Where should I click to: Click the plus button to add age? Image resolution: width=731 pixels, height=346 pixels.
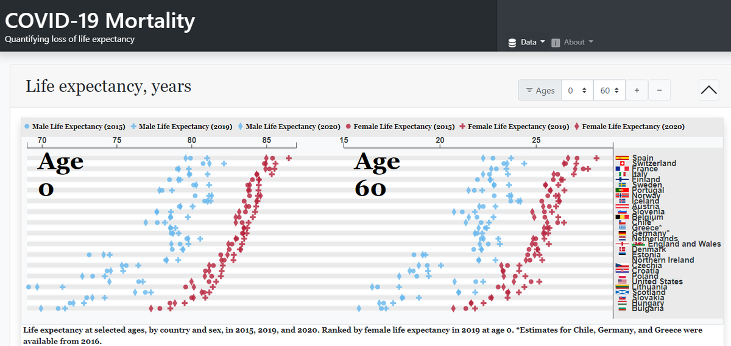point(637,90)
